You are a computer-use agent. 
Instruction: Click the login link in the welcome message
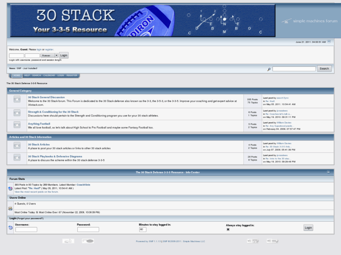coord(39,50)
